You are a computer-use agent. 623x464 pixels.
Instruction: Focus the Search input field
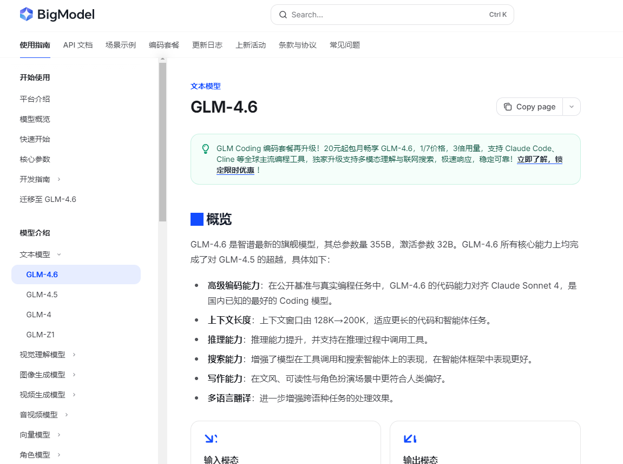(392, 15)
